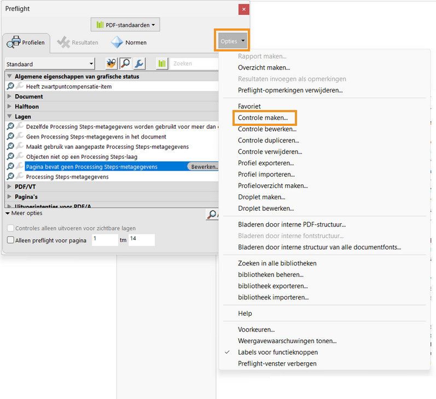Collapse Algemene eigenschappen van grafische status group
This screenshot has height=399, width=436.
[9, 76]
